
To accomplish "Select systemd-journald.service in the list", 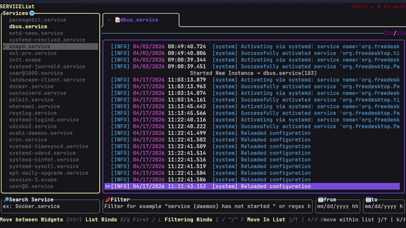I will click(50, 67).
